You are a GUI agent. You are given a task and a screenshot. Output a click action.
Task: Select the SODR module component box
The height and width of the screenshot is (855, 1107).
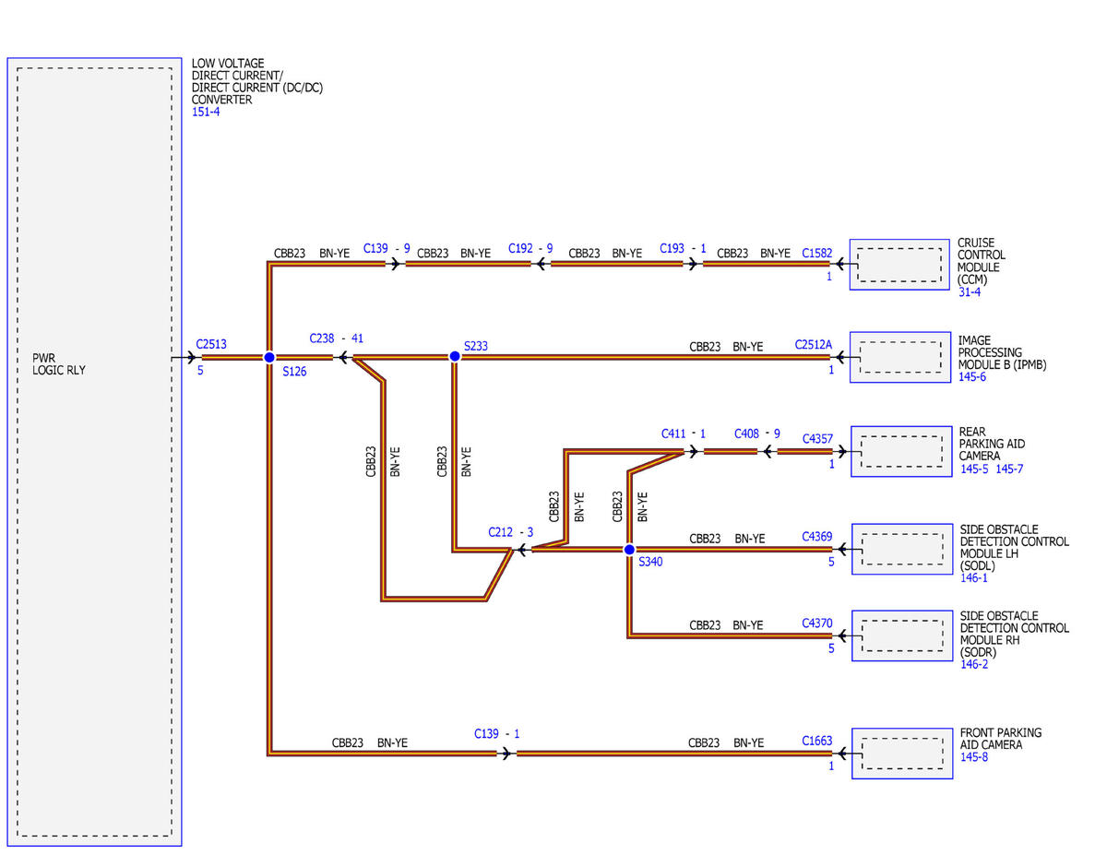coord(902,635)
